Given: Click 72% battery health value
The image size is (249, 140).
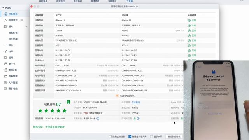Looking at the screenshot, I should pos(86,113).
